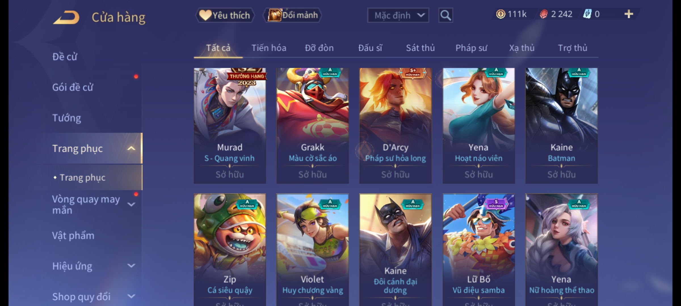Tap the blue voucher icon showing 0
Image resolution: width=681 pixels, height=306 pixels.
(x=587, y=14)
